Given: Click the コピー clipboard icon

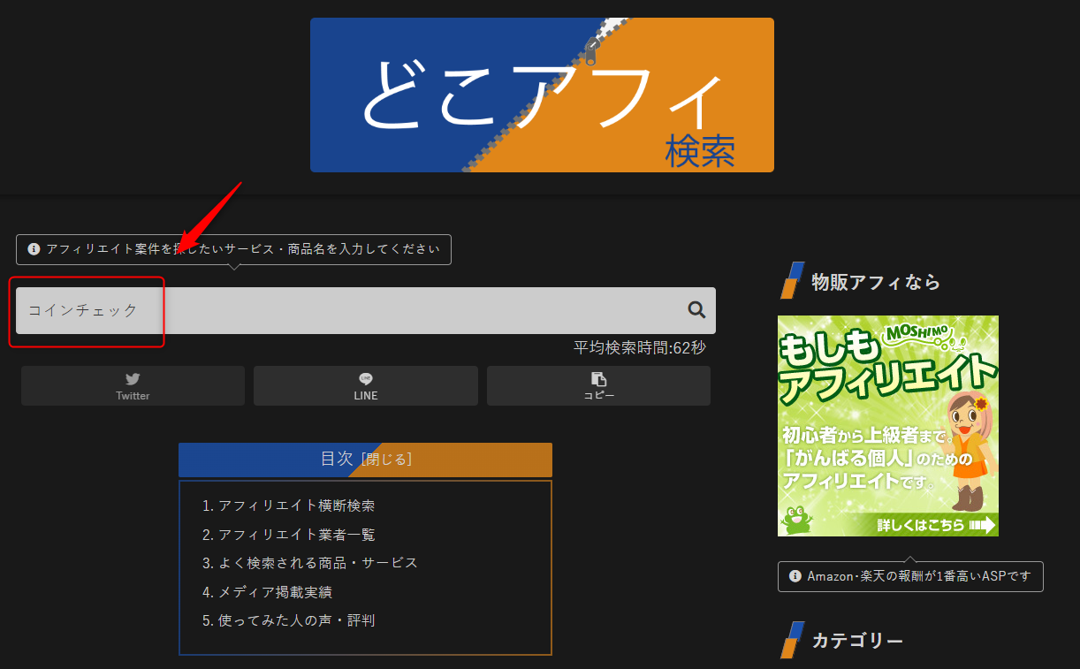Looking at the screenshot, I should click(598, 378).
